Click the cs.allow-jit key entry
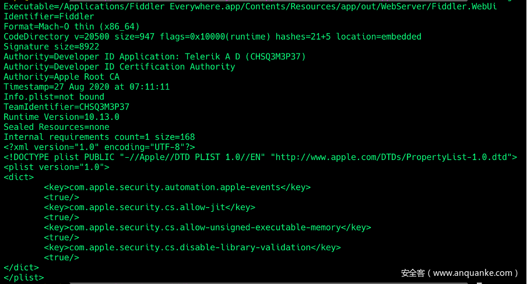The width and height of the screenshot is (527, 284). click(149, 207)
